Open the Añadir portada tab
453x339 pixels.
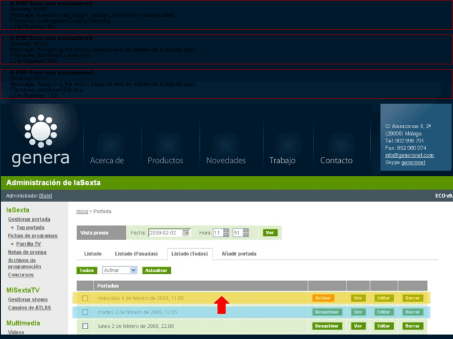(x=239, y=254)
